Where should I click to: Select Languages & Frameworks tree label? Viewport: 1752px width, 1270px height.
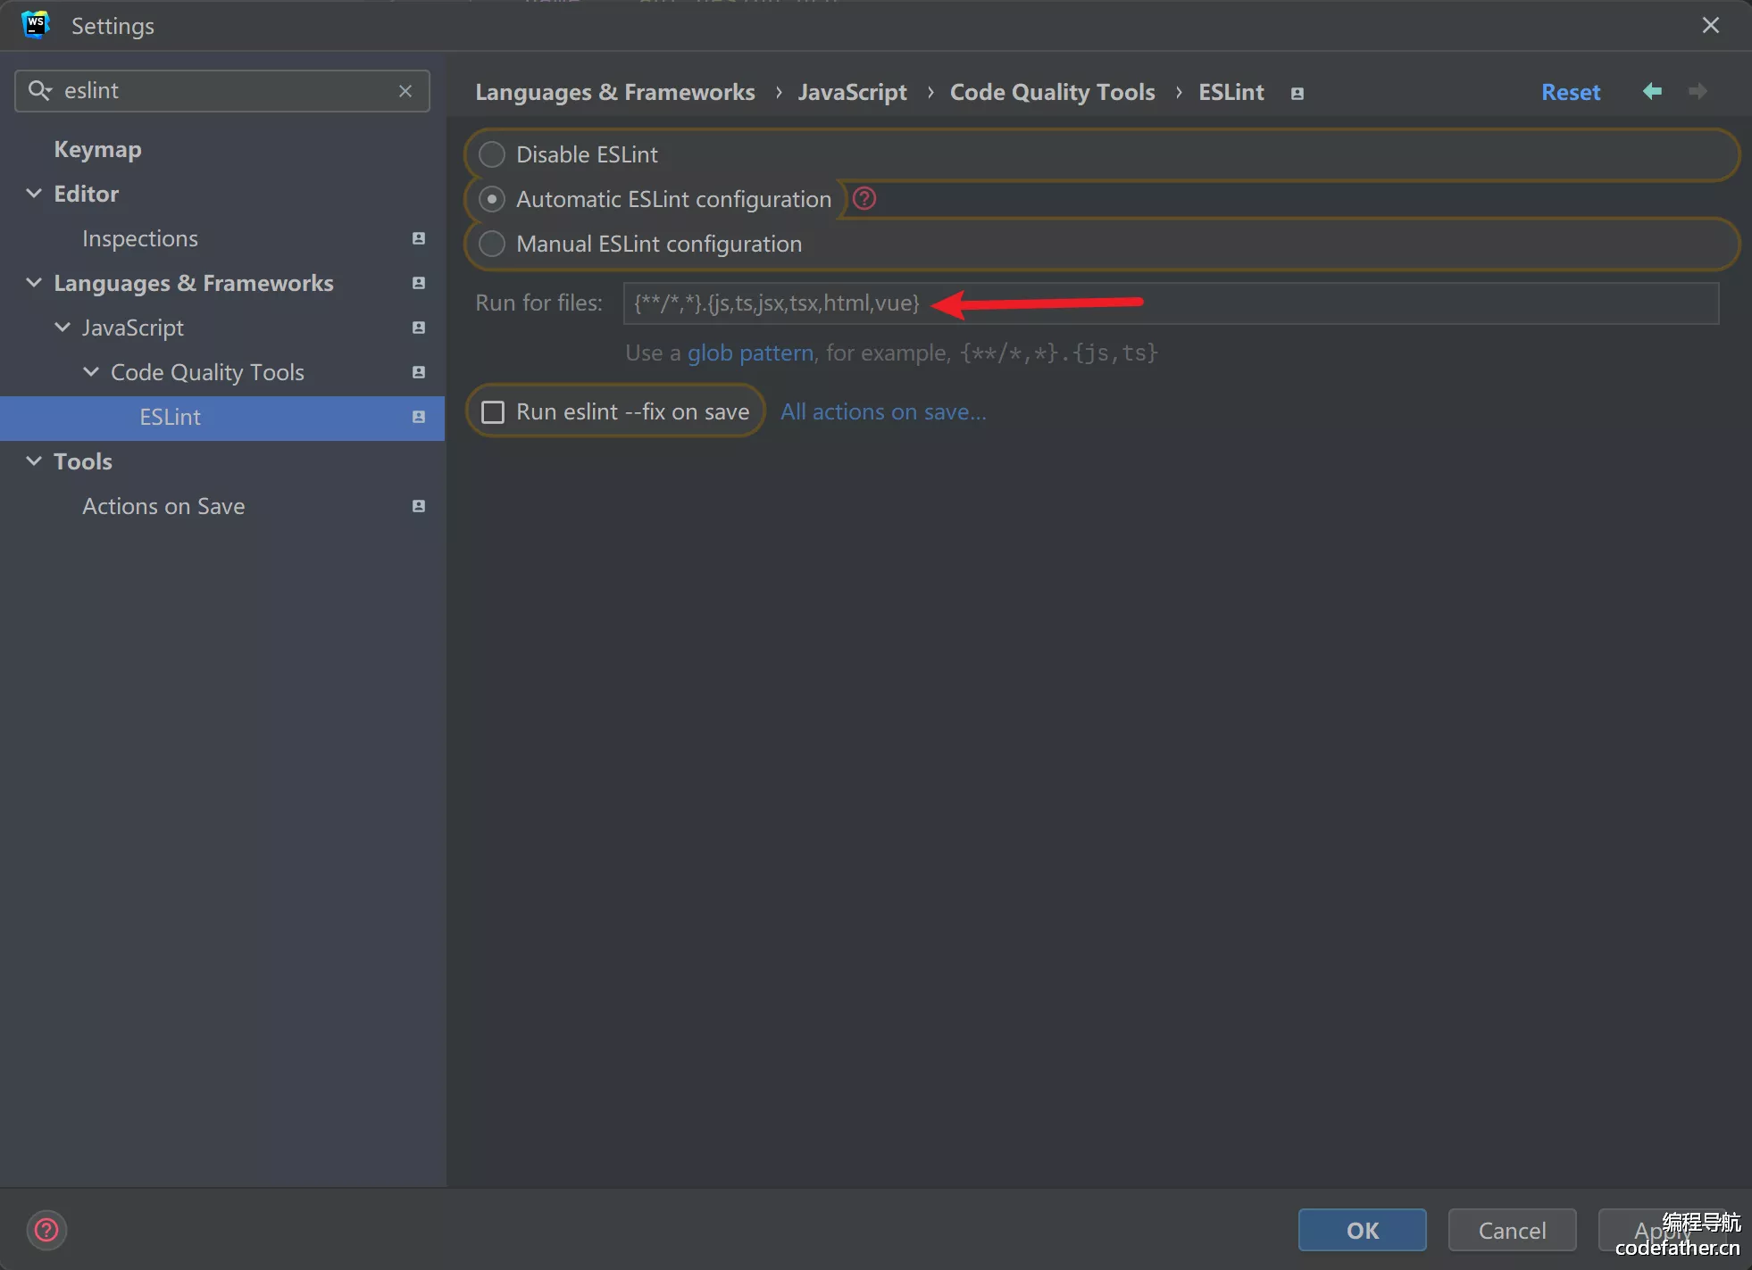point(194,283)
